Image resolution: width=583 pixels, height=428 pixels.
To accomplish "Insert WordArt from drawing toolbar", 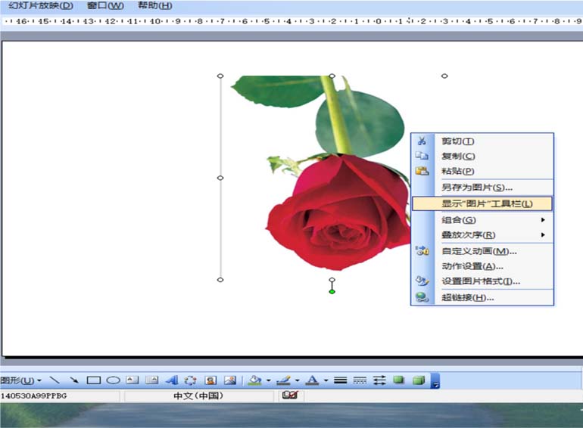I will coord(171,380).
